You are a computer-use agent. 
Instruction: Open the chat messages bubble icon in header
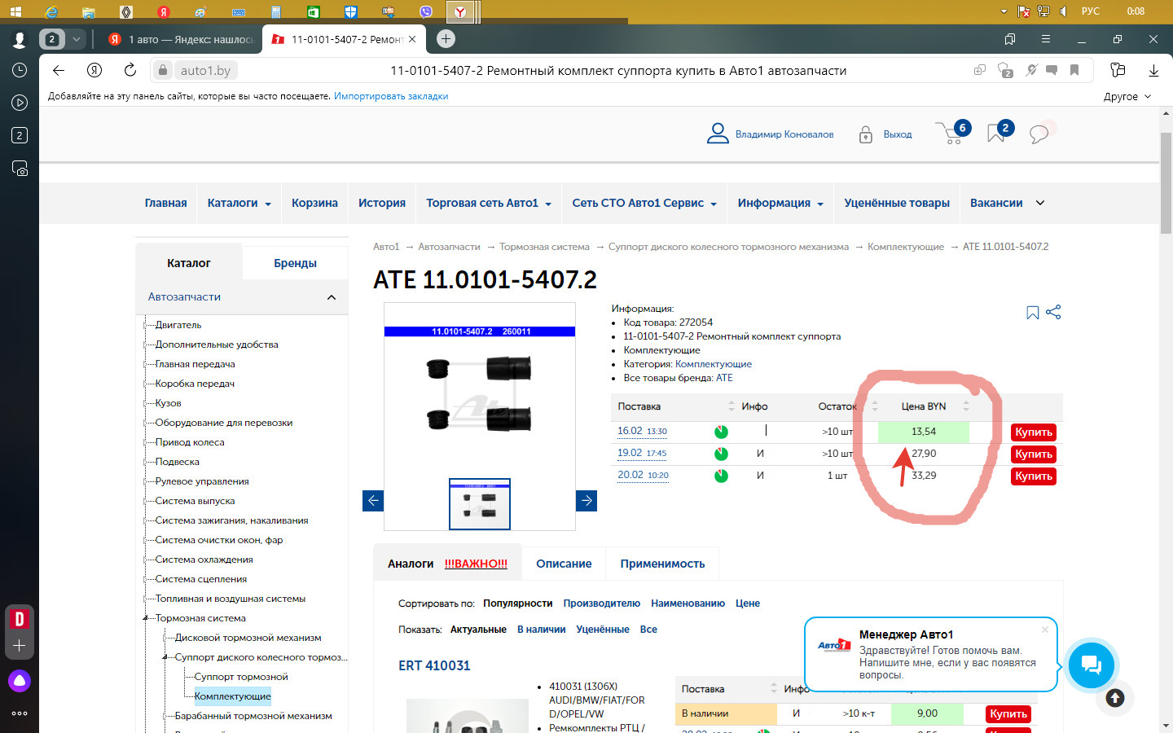click(1039, 134)
